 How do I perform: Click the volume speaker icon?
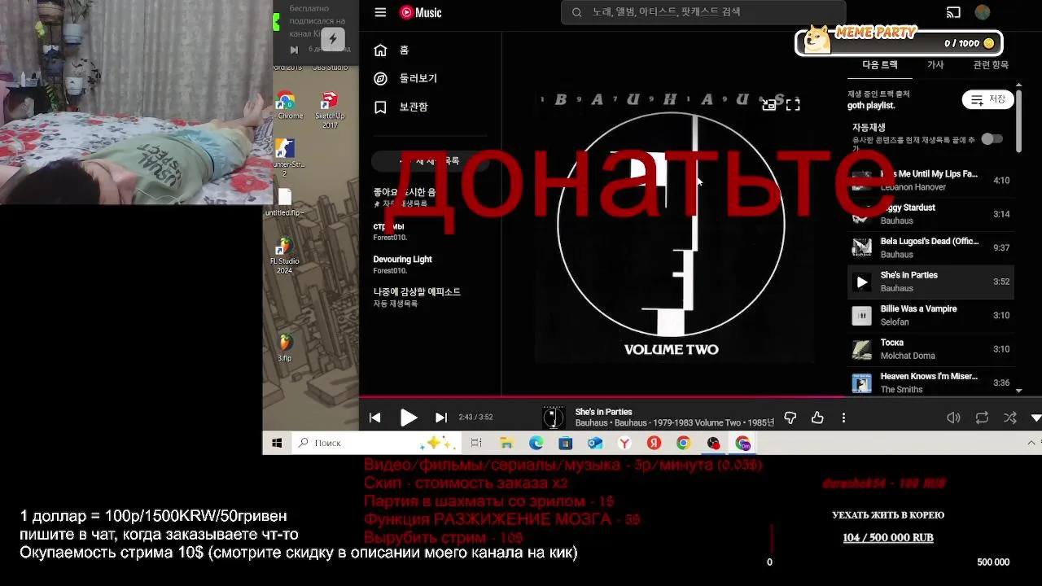tap(953, 418)
